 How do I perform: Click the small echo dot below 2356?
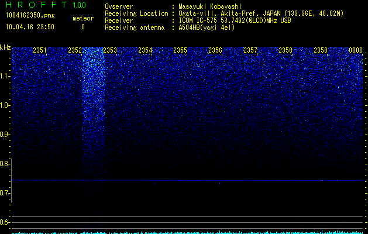coord(219,183)
